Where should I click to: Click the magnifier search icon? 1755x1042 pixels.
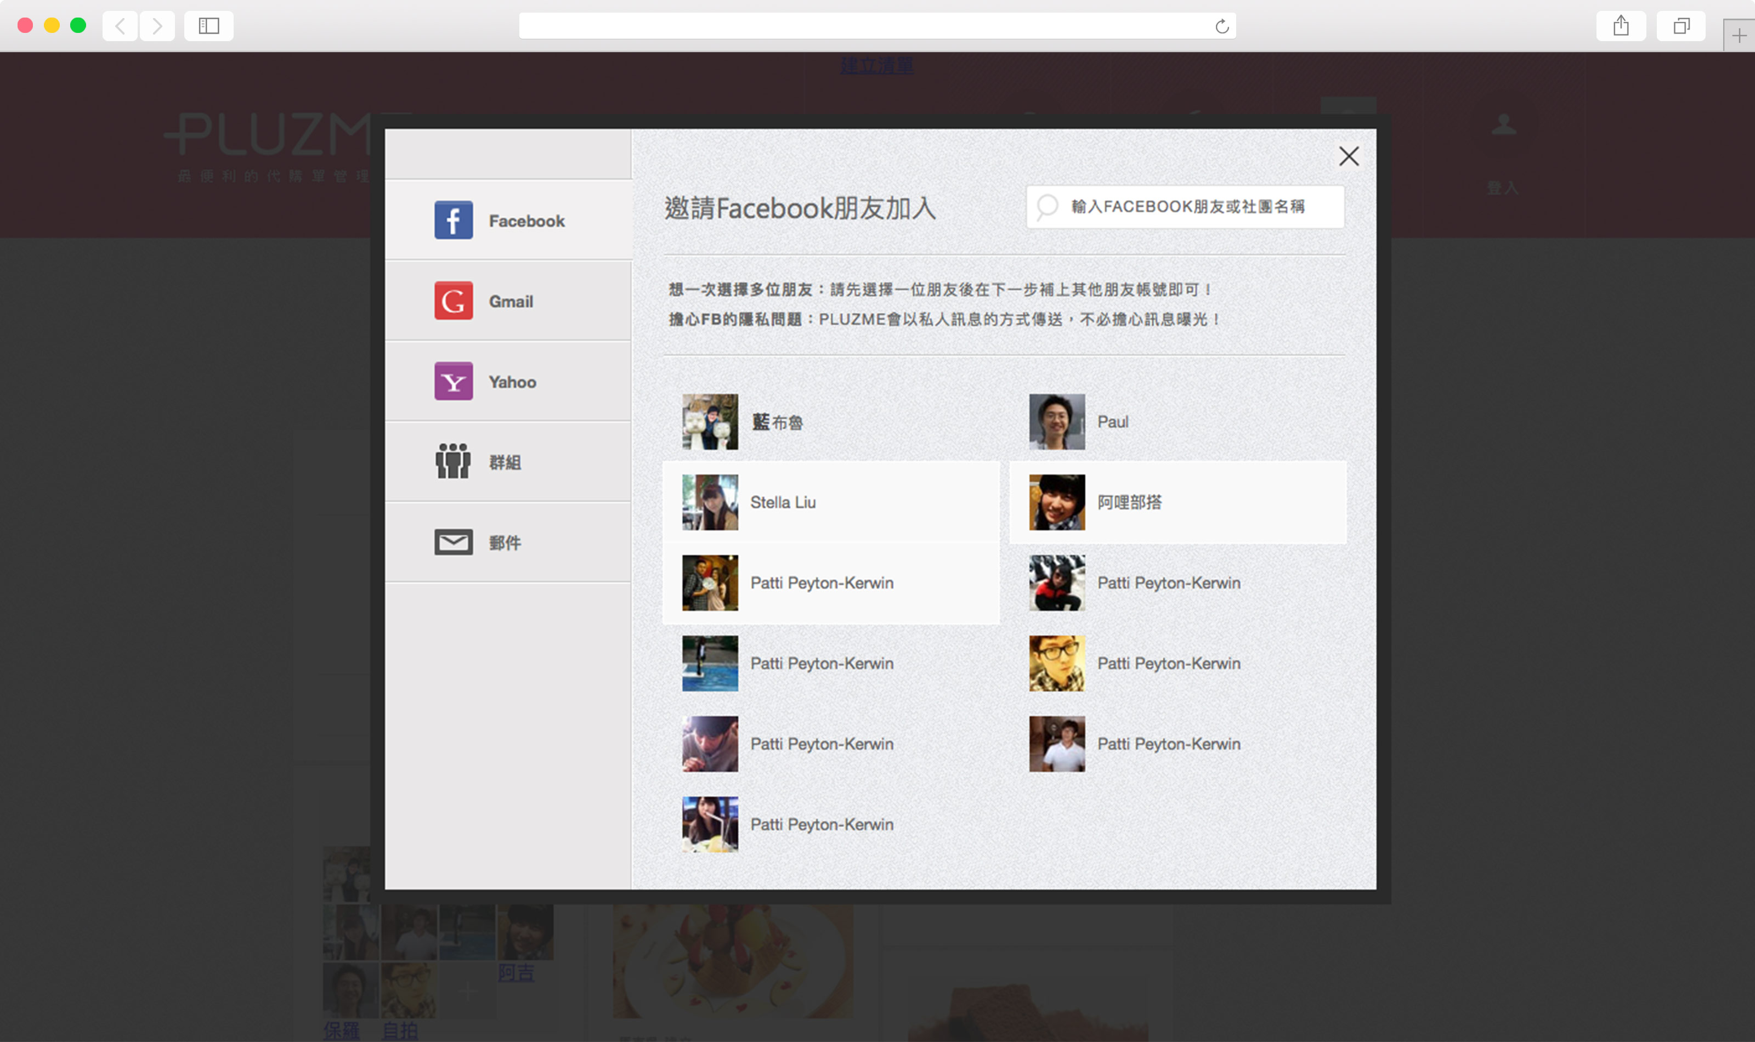(1048, 206)
